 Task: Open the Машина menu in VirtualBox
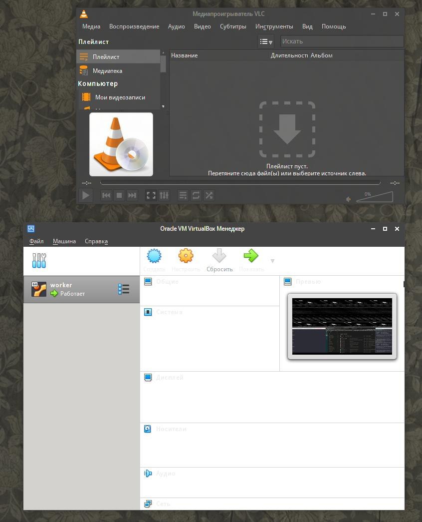(x=64, y=241)
